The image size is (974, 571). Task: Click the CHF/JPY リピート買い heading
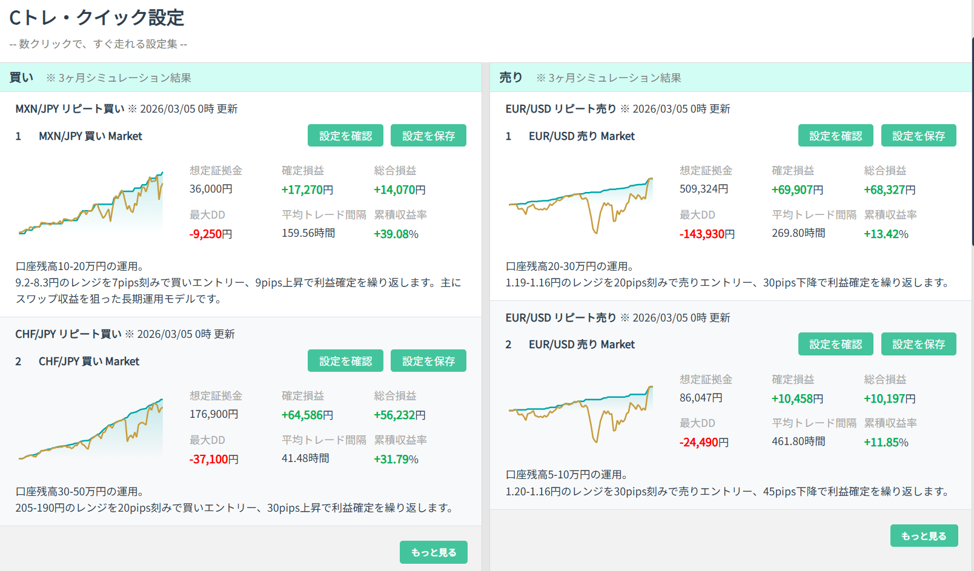pyautogui.click(x=68, y=334)
